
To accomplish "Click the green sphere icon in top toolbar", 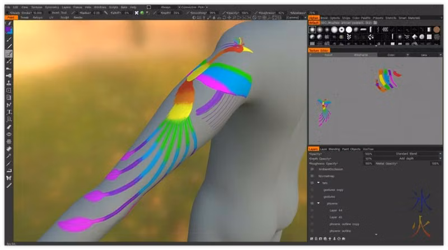I will pyautogui.click(x=142, y=13).
